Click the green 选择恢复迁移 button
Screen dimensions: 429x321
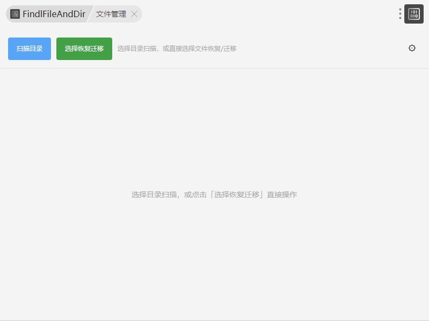tap(84, 49)
